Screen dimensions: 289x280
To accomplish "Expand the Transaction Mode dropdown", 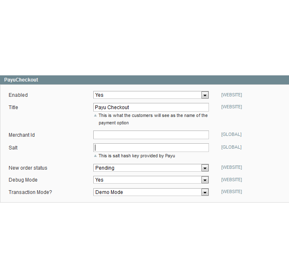I will tap(151, 192).
